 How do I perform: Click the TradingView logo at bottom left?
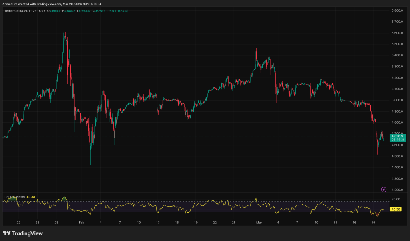click(x=23, y=233)
